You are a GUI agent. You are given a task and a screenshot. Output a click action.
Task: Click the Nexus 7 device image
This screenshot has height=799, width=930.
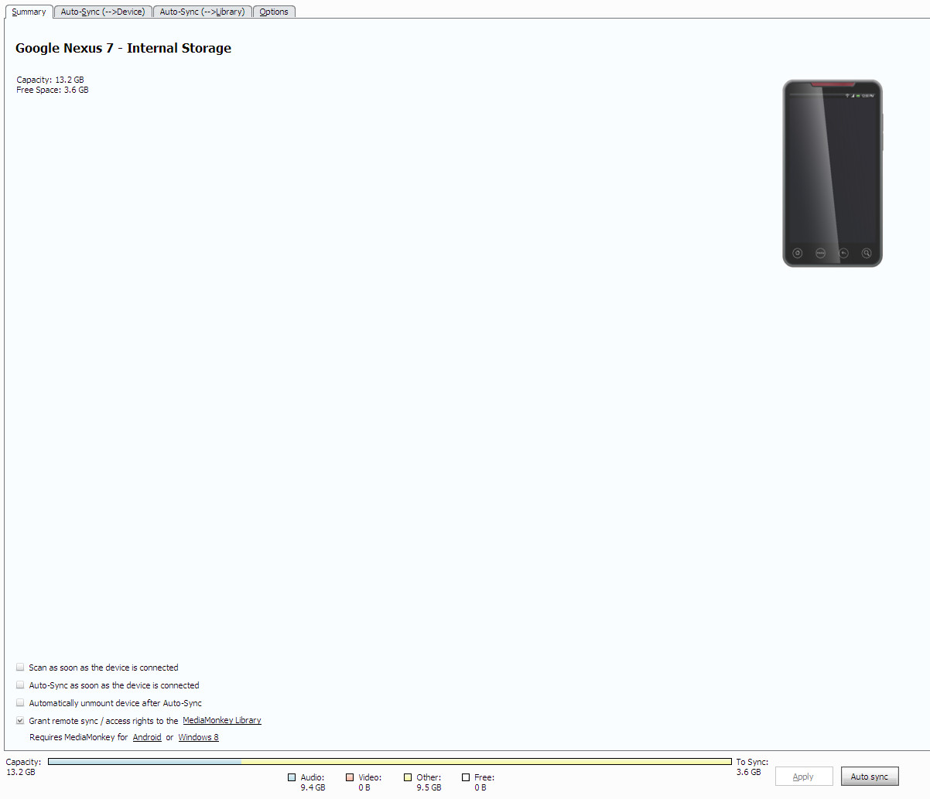pyautogui.click(x=832, y=173)
